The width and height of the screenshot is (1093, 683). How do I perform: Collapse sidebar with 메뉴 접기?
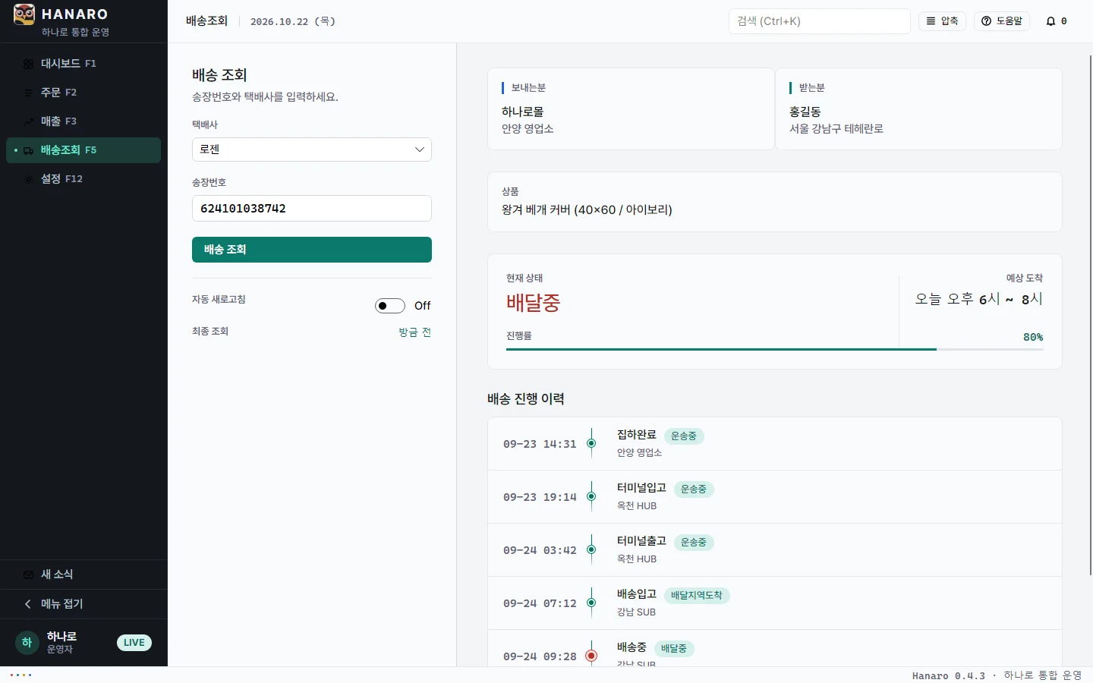coord(83,604)
